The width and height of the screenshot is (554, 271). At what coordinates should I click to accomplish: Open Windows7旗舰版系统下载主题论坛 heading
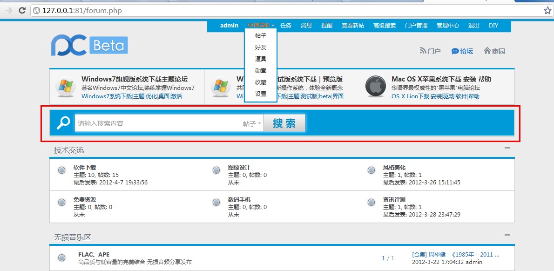pos(134,79)
